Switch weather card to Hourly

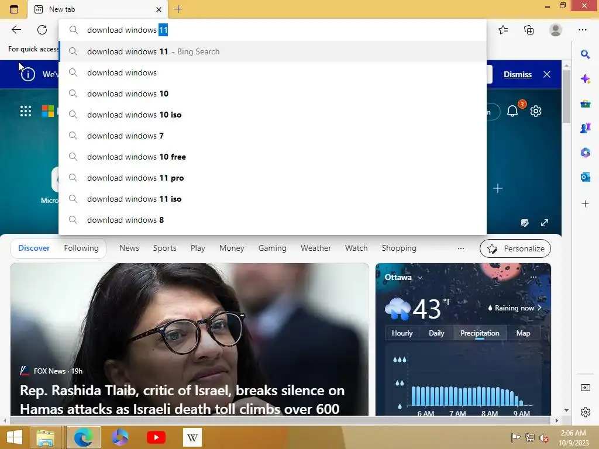coord(402,333)
